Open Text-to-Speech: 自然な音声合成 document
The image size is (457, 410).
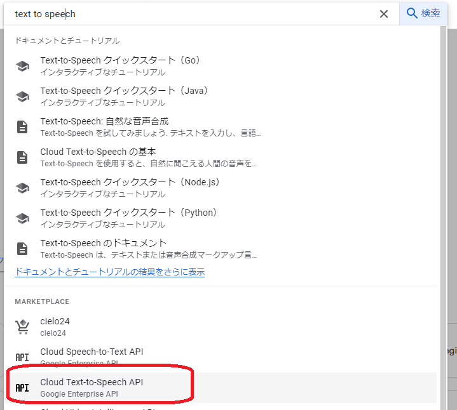221,127
